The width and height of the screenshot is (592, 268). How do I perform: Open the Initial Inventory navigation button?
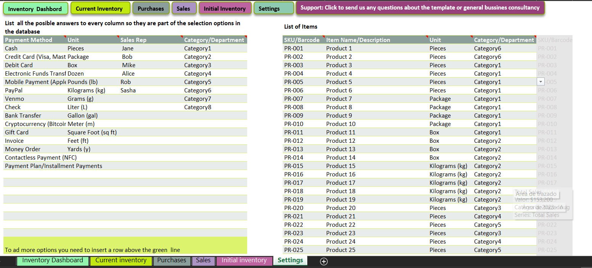pos(225,8)
